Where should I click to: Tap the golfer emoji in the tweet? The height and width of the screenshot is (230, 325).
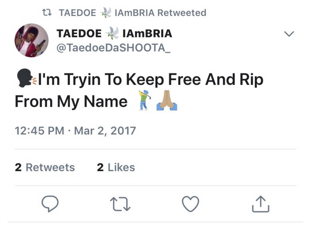click(145, 100)
